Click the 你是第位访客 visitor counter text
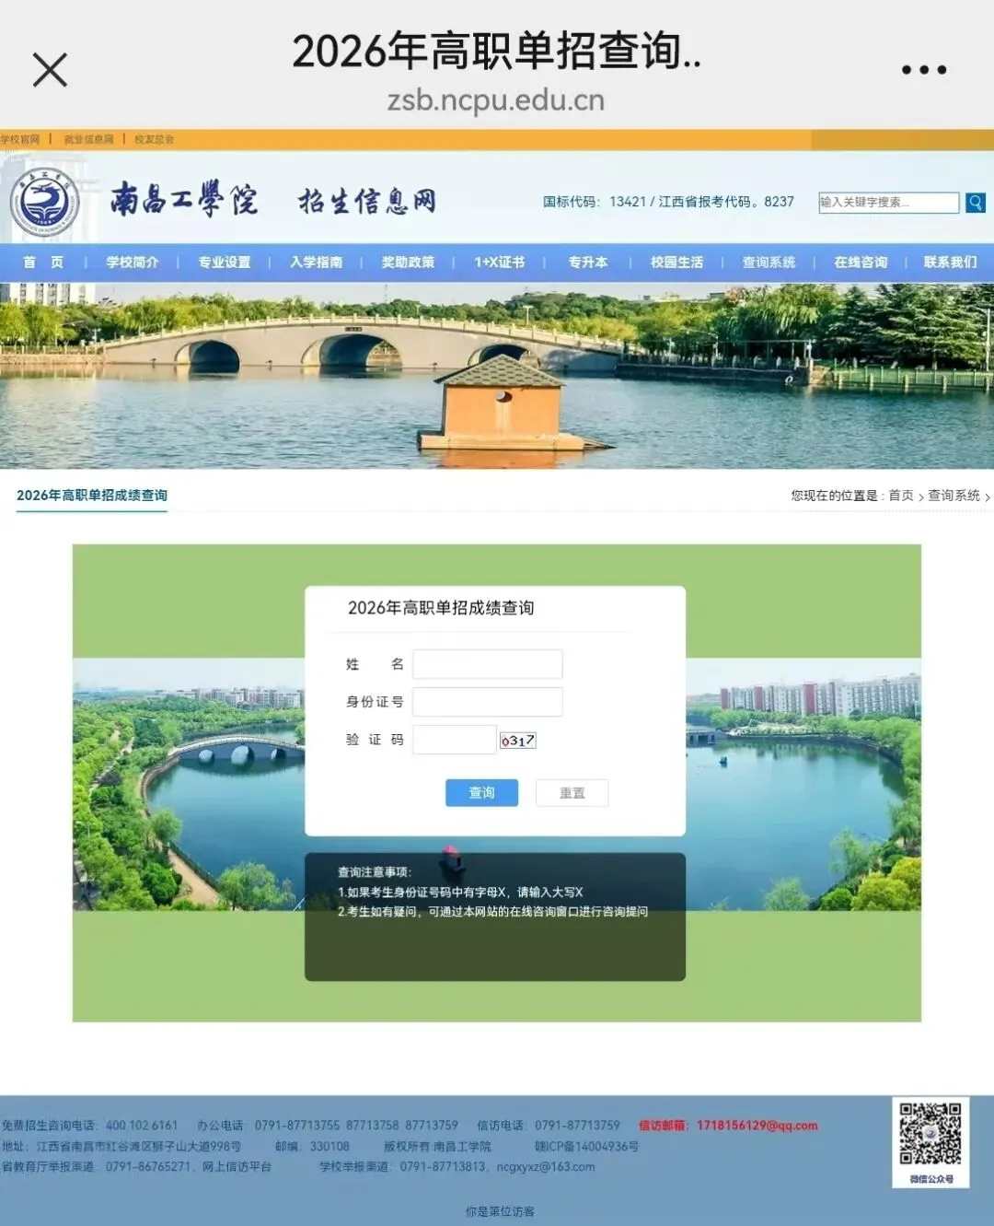 [x=500, y=1211]
